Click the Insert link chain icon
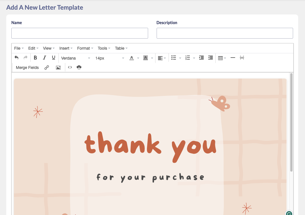 click(x=47, y=68)
